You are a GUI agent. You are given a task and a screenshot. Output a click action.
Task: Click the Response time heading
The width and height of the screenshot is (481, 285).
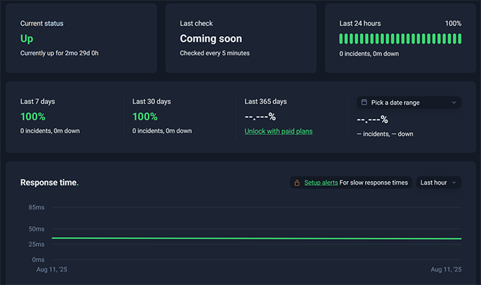coord(49,182)
